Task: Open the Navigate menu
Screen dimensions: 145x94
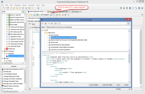Action: (18, 5)
